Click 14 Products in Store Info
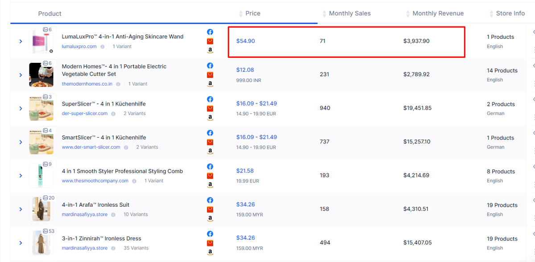Image resolution: width=535 pixels, height=262 pixels. pos(502,70)
